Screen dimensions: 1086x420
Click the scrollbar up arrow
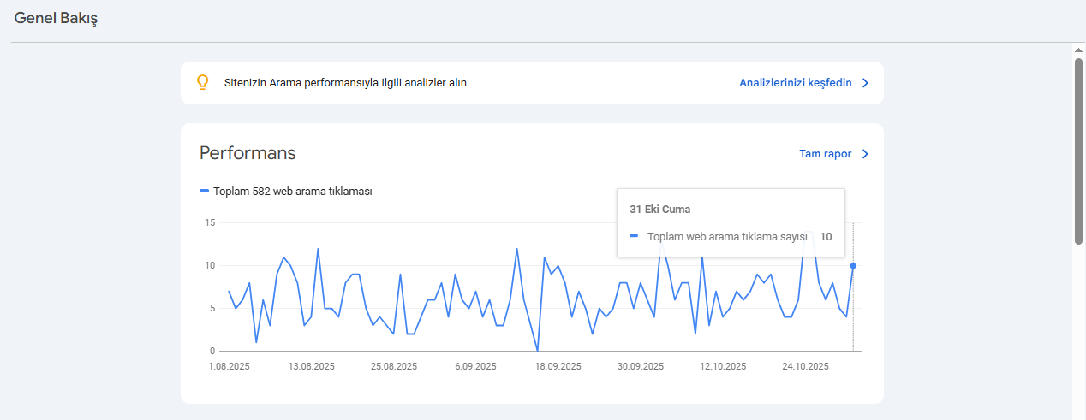[x=1079, y=50]
